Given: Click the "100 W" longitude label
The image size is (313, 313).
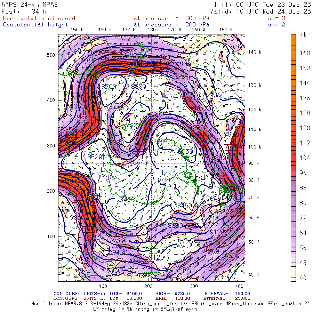Looking at the screenshot, I should tap(255, 147).
